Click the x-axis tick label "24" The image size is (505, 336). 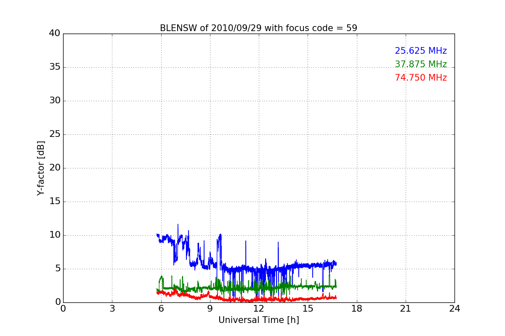[x=454, y=308]
